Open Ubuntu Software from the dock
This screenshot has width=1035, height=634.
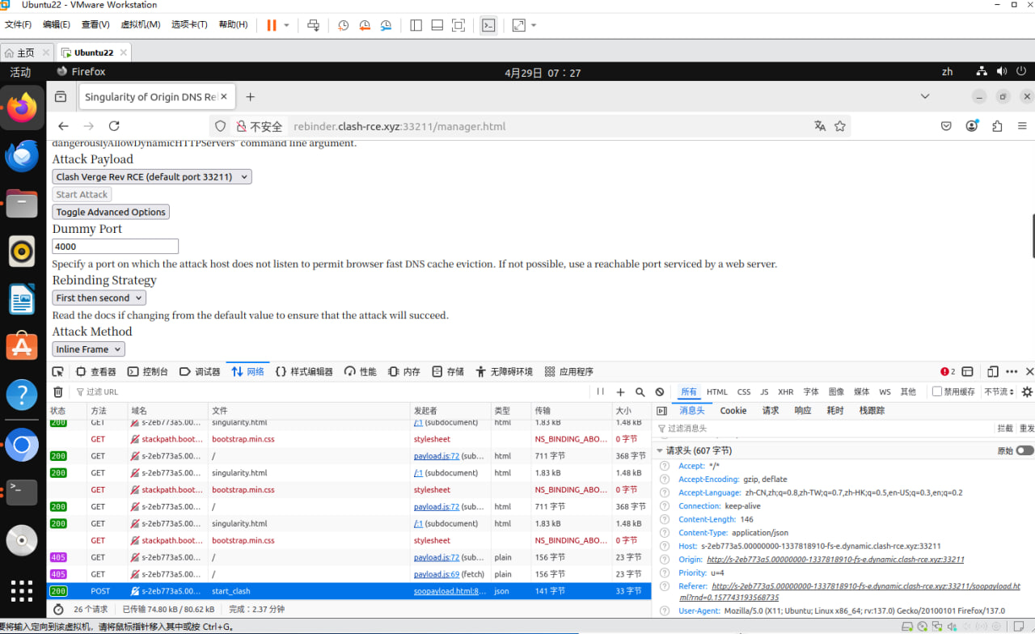pos(22,347)
